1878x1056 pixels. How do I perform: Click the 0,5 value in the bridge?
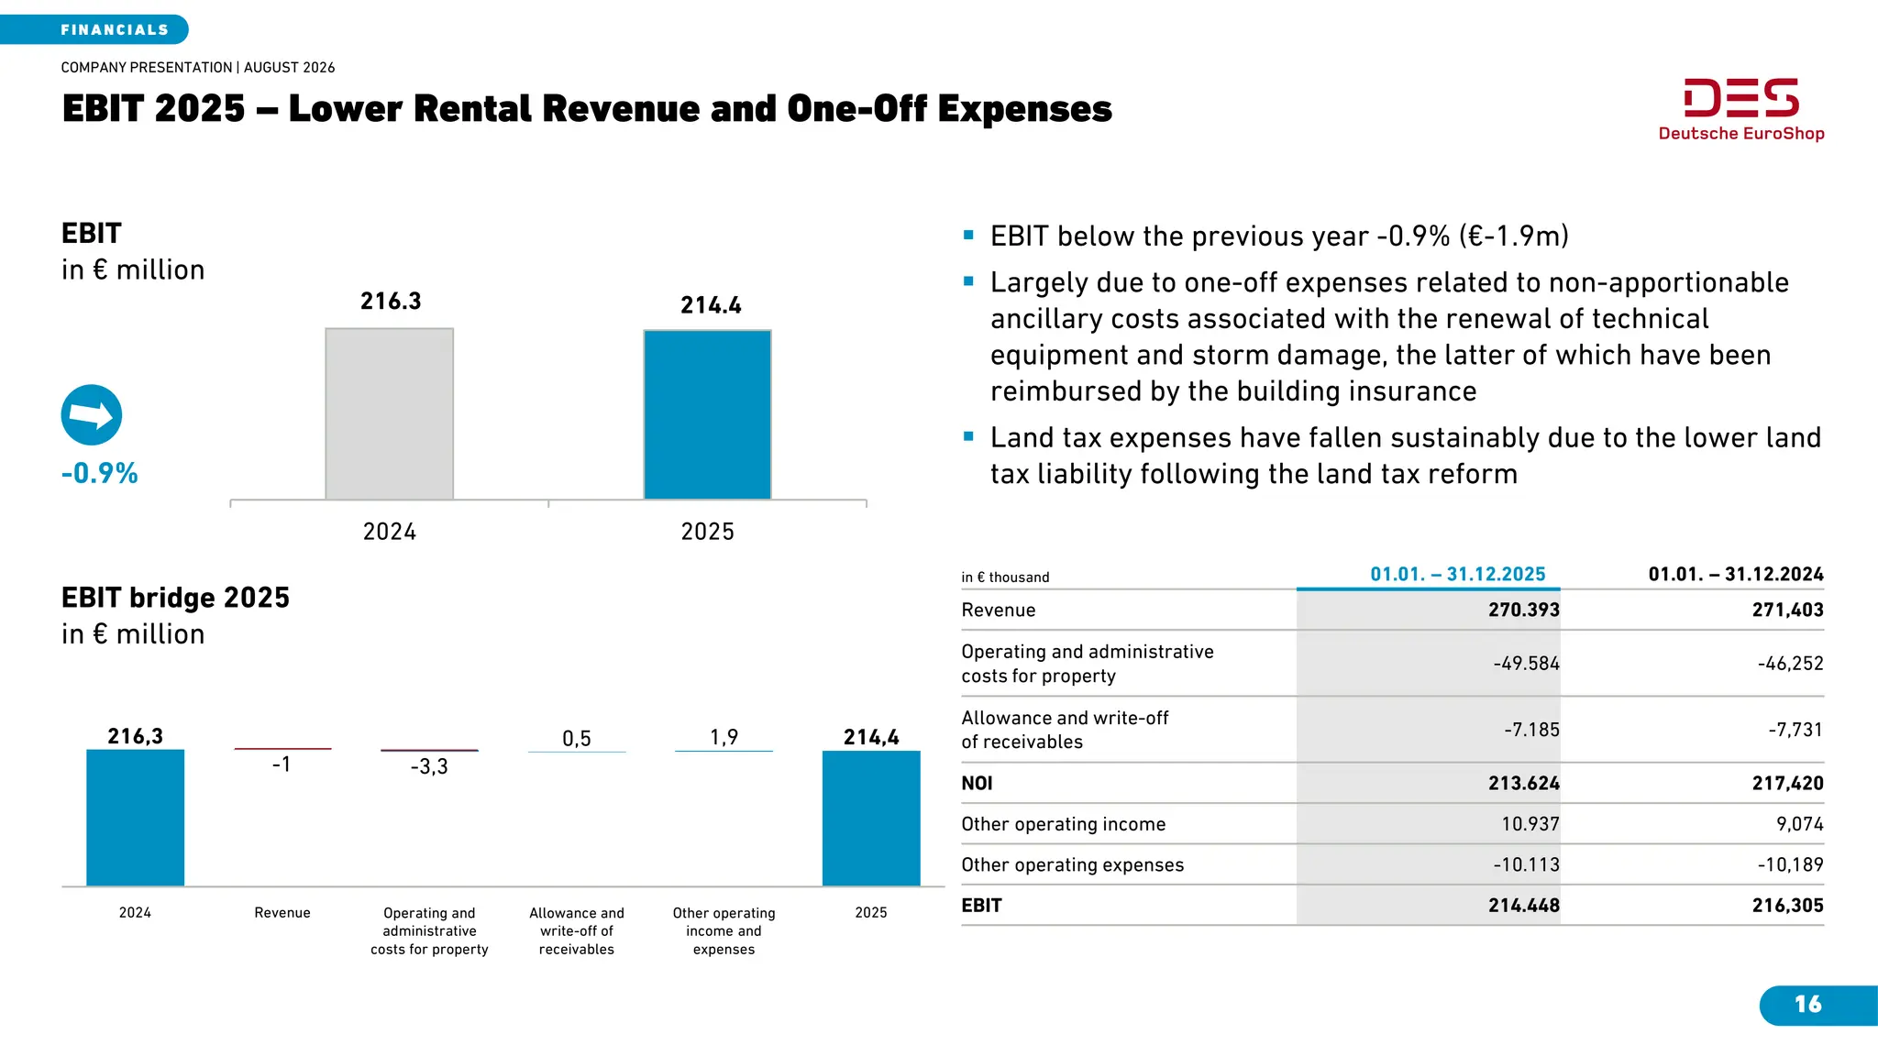point(577,739)
